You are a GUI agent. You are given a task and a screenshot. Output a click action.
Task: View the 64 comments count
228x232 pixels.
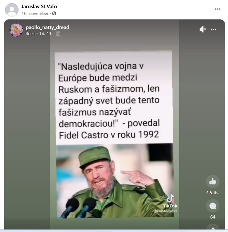pos(213,217)
